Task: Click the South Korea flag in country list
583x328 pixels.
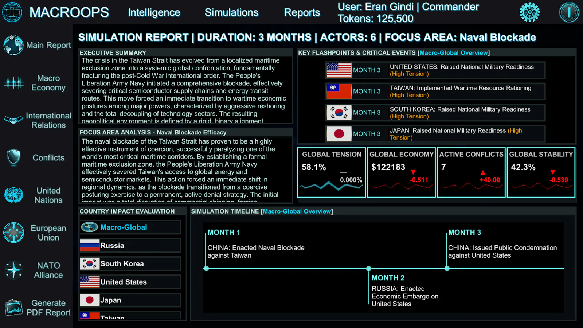Action: pyautogui.click(x=90, y=263)
